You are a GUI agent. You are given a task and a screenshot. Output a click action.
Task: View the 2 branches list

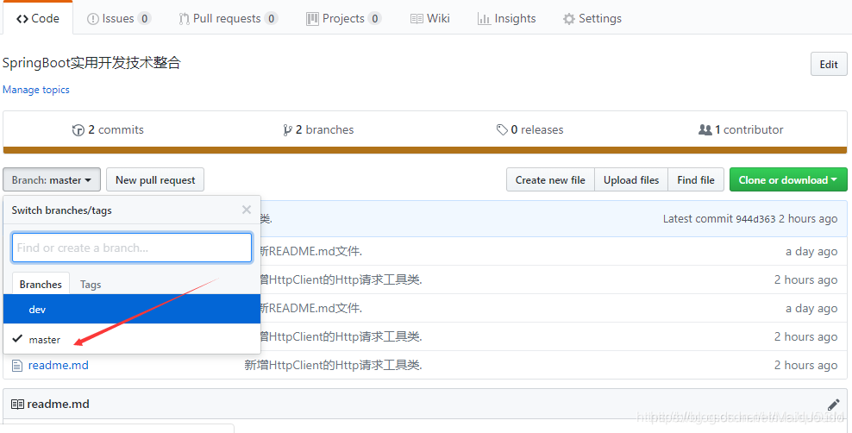point(318,130)
